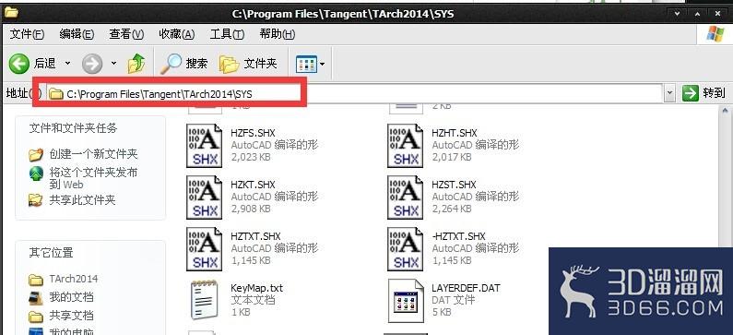Click the HZKT.SHX file name

253,185
